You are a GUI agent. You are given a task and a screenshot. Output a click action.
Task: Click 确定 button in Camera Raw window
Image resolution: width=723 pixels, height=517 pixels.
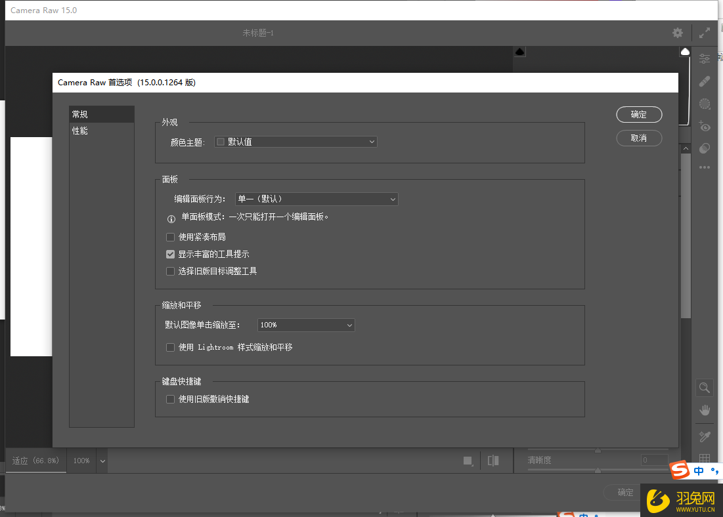624,493
